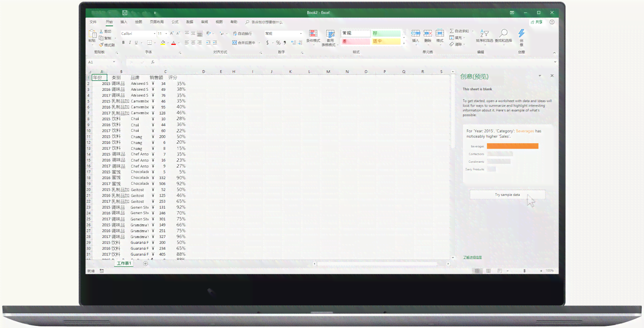Select the Format Painter (格式刷) brush

pos(107,45)
